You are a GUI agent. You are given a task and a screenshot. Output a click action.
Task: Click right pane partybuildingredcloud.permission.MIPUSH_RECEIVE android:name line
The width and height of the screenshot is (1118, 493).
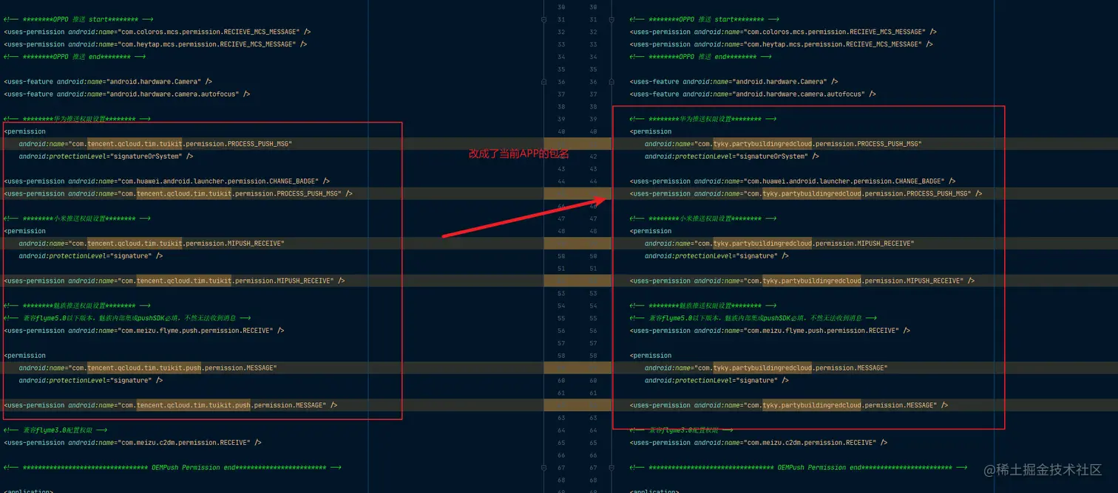click(x=779, y=244)
